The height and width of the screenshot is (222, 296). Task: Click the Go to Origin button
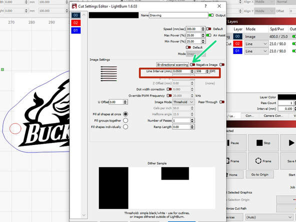pos(260,174)
